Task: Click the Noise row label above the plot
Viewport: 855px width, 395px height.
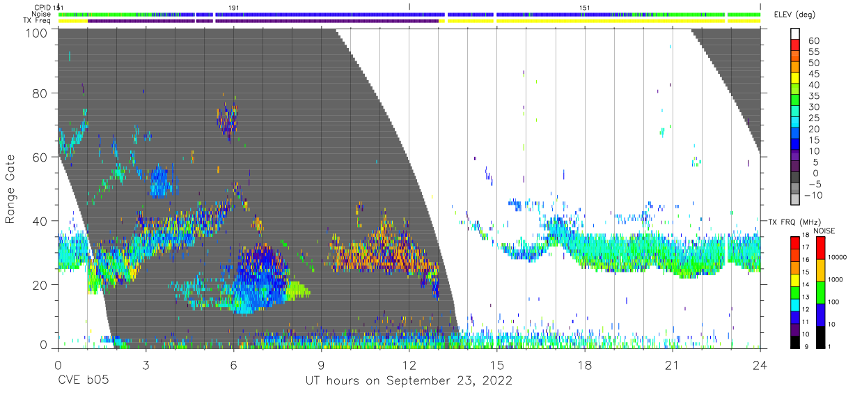Action: tap(42, 14)
